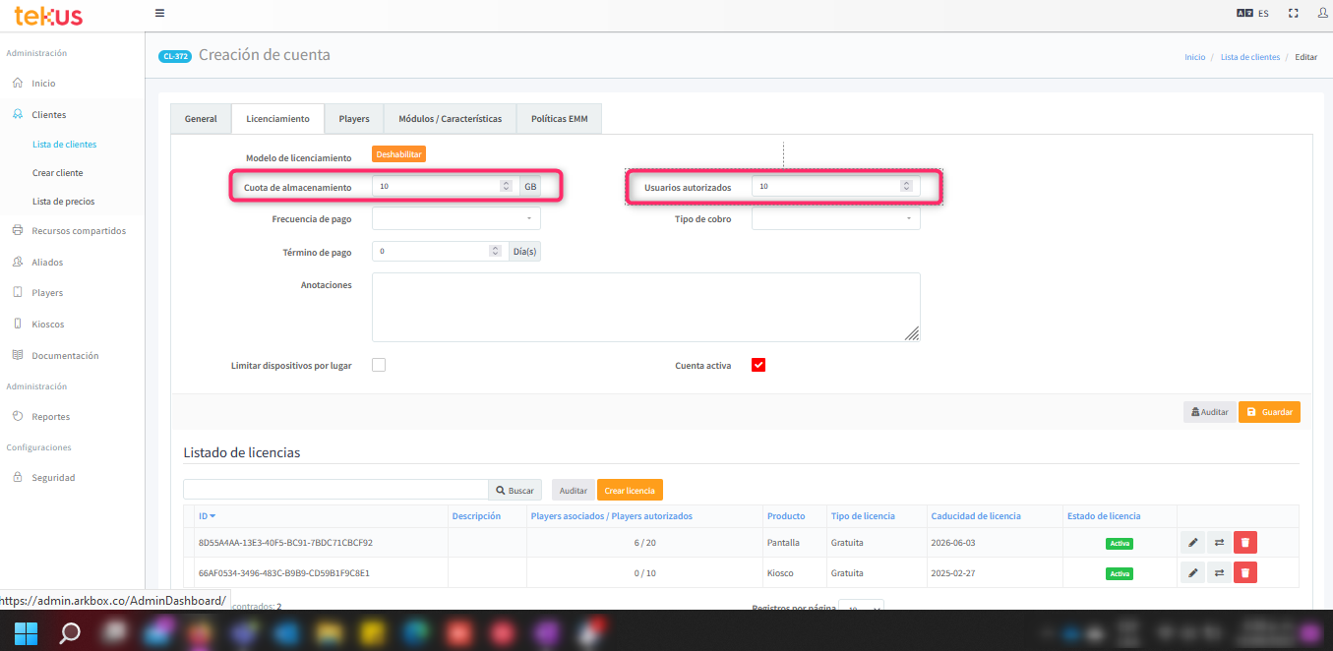Switch to the Players tab
The height and width of the screenshot is (651, 1333).
click(354, 119)
